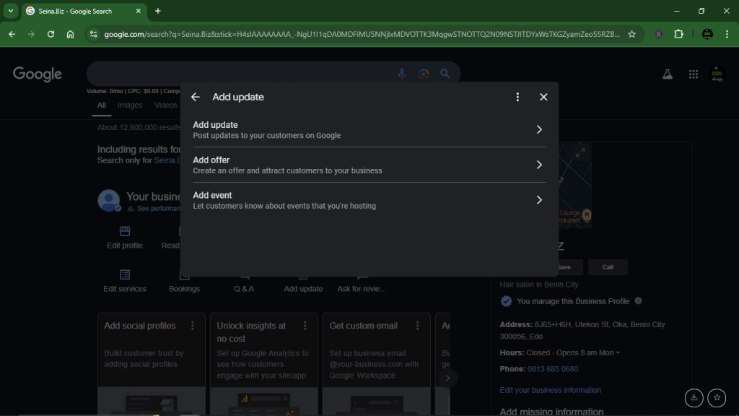Image resolution: width=739 pixels, height=416 pixels.
Task: Open Edit your business information link
Action: coord(550,389)
